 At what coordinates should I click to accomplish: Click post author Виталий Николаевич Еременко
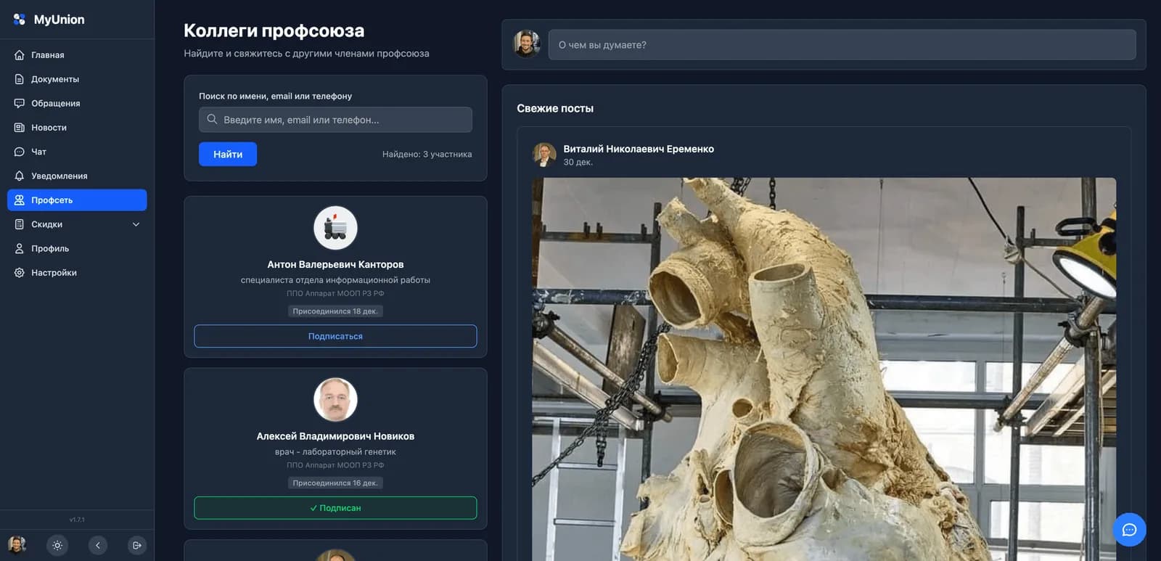pos(639,149)
